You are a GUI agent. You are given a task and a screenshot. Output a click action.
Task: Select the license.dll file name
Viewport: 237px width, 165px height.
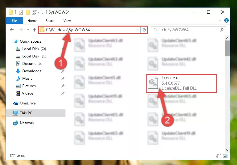point(171,78)
